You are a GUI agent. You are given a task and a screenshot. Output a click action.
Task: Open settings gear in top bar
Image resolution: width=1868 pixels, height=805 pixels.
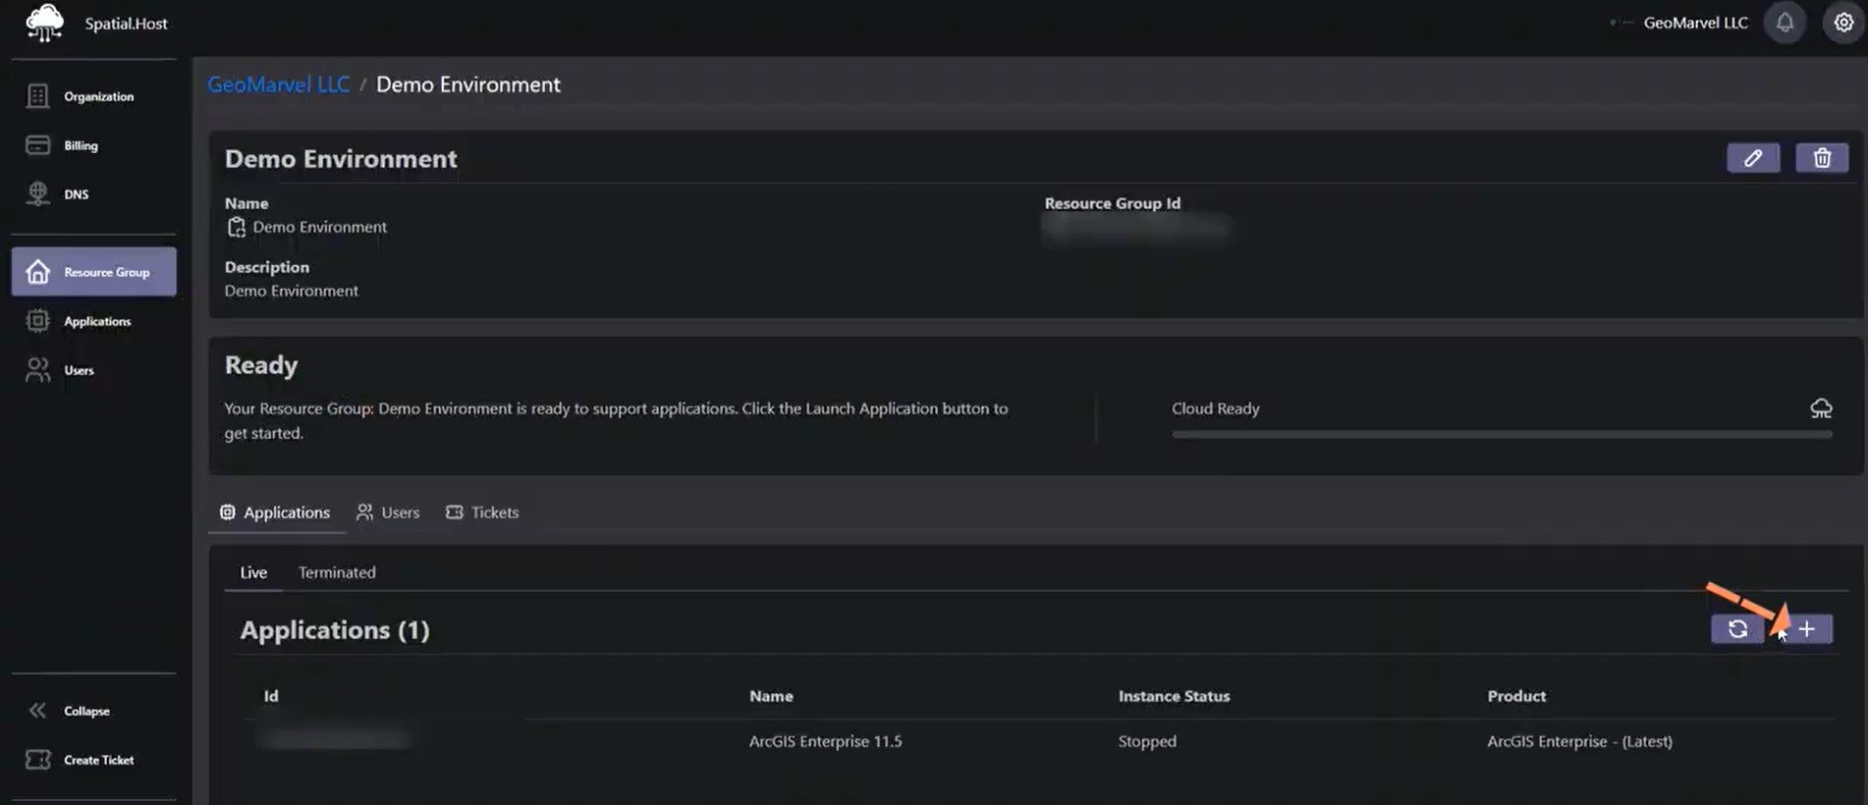pyautogui.click(x=1843, y=23)
